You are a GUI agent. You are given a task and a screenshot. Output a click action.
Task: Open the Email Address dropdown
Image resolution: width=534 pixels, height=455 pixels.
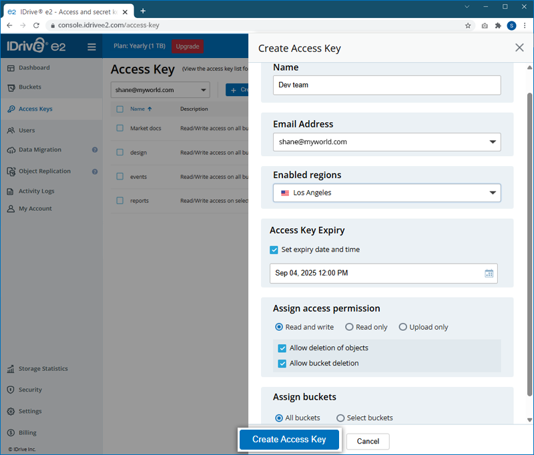386,142
